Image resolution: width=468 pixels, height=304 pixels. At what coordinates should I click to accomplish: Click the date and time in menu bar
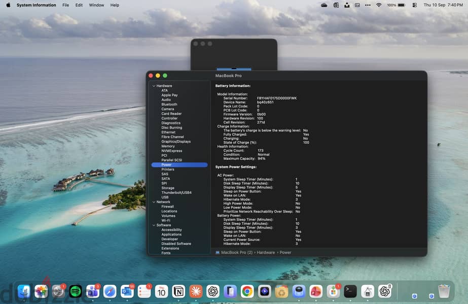point(443,5)
